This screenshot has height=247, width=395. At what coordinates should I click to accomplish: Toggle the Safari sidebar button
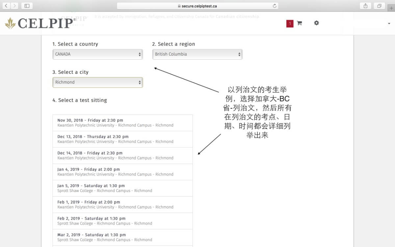point(27,6)
